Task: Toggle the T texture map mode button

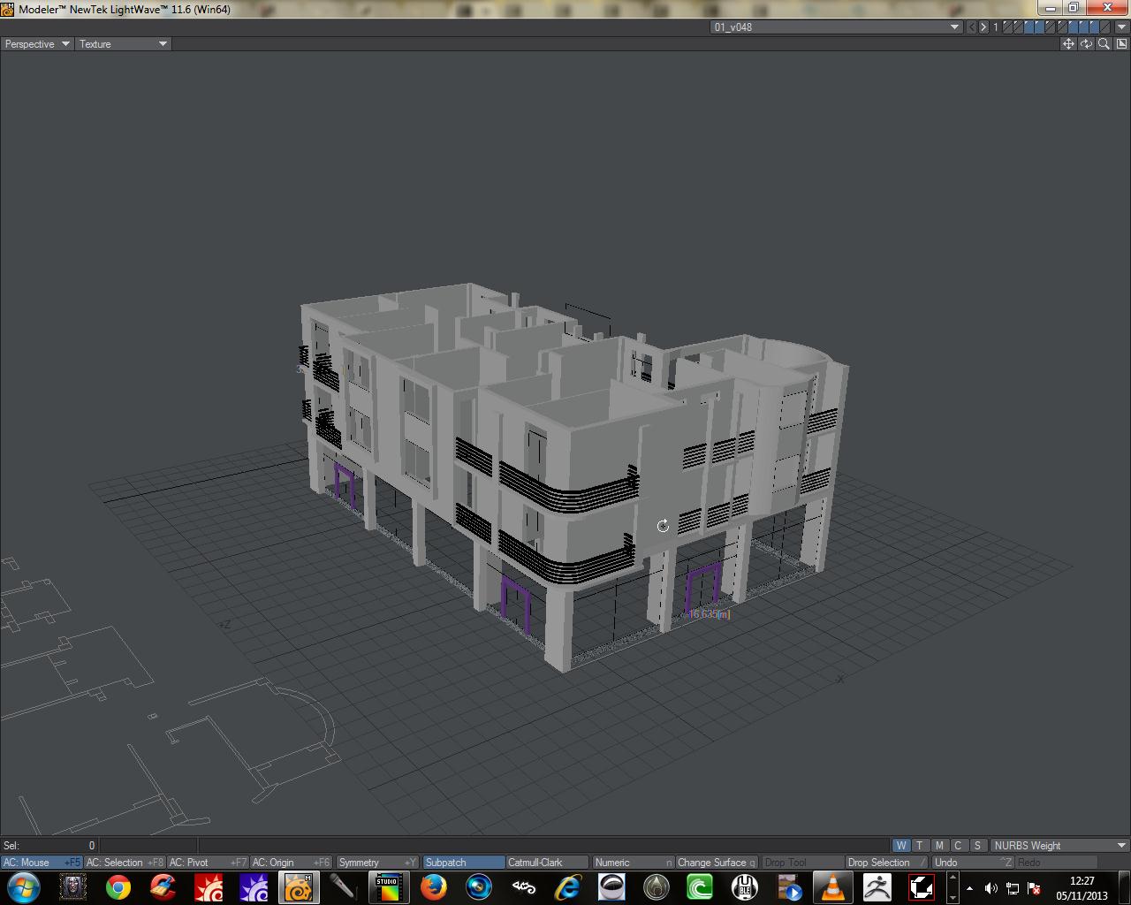Action: pyautogui.click(x=920, y=846)
